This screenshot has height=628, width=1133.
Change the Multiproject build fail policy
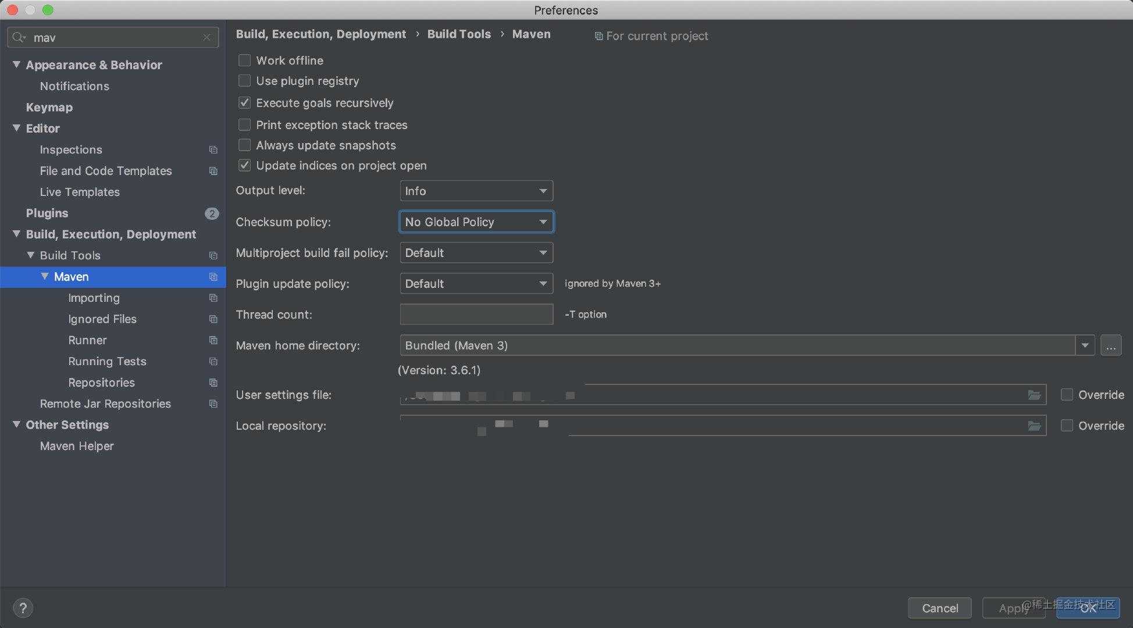coord(475,253)
